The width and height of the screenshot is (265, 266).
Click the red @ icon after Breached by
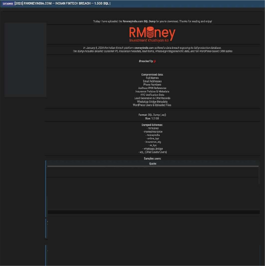[x=155, y=61]
